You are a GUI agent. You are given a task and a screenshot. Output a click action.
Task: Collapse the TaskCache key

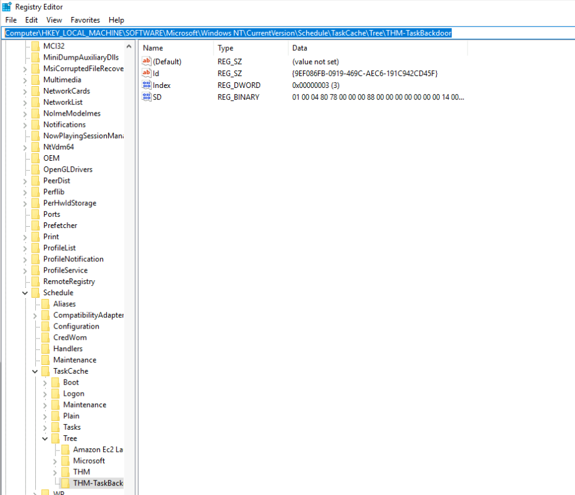[35, 371]
